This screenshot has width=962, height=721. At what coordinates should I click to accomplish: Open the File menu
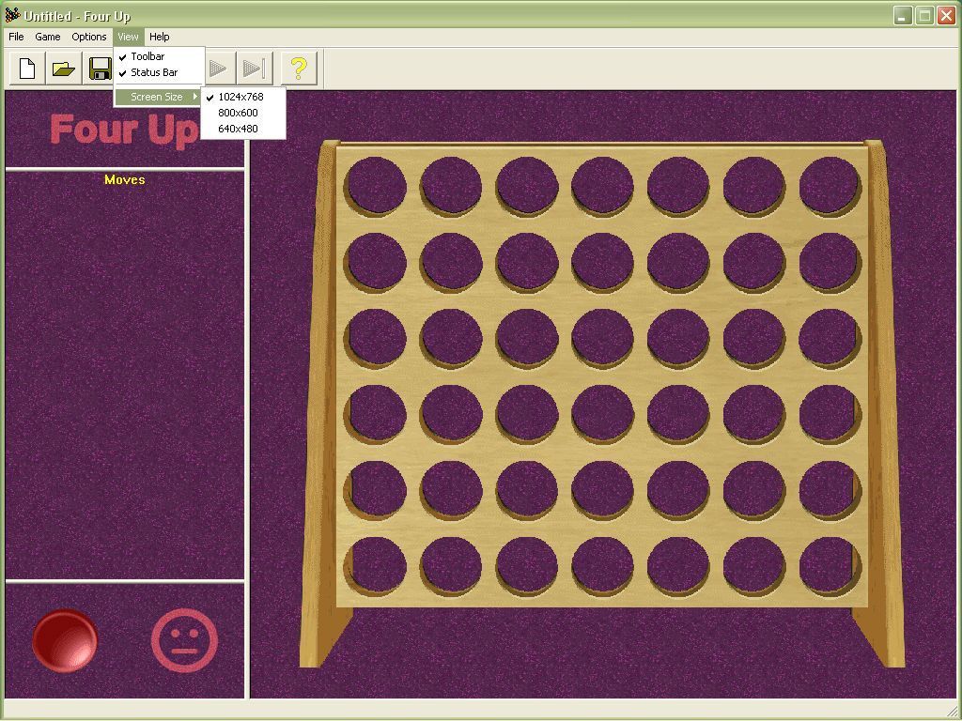tap(15, 37)
